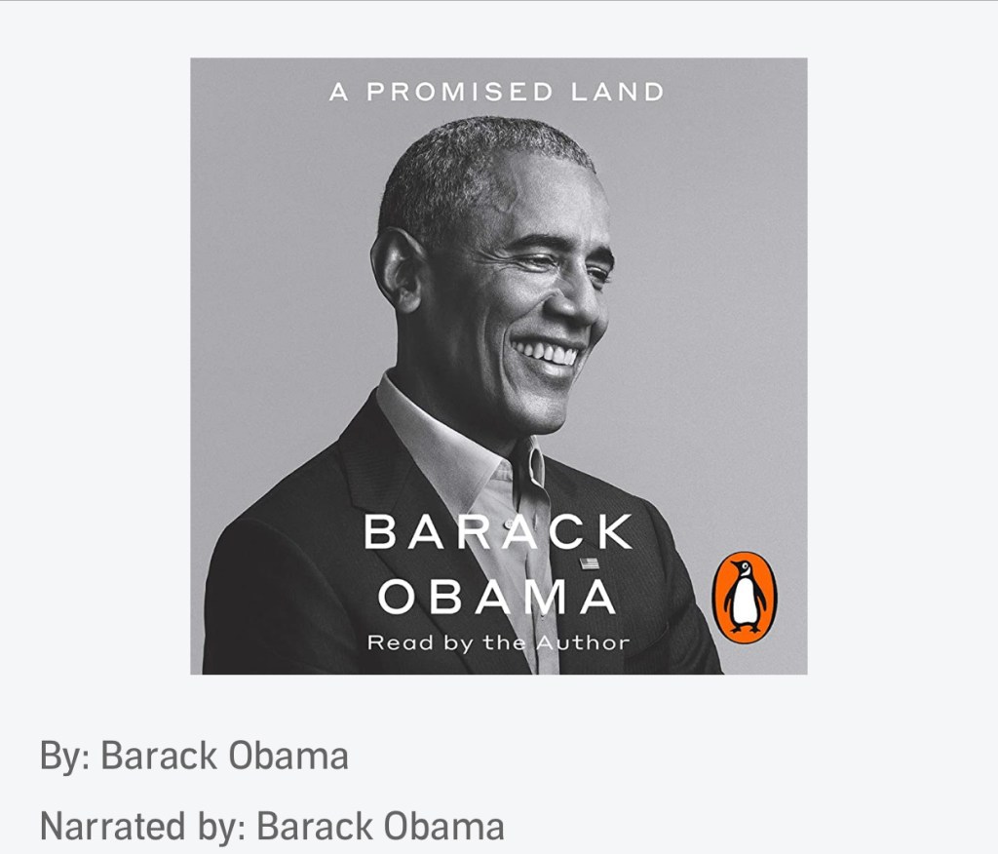This screenshot has height=854, width=998.
Task: Click the 'By:' label
Action: click(65, 757)
